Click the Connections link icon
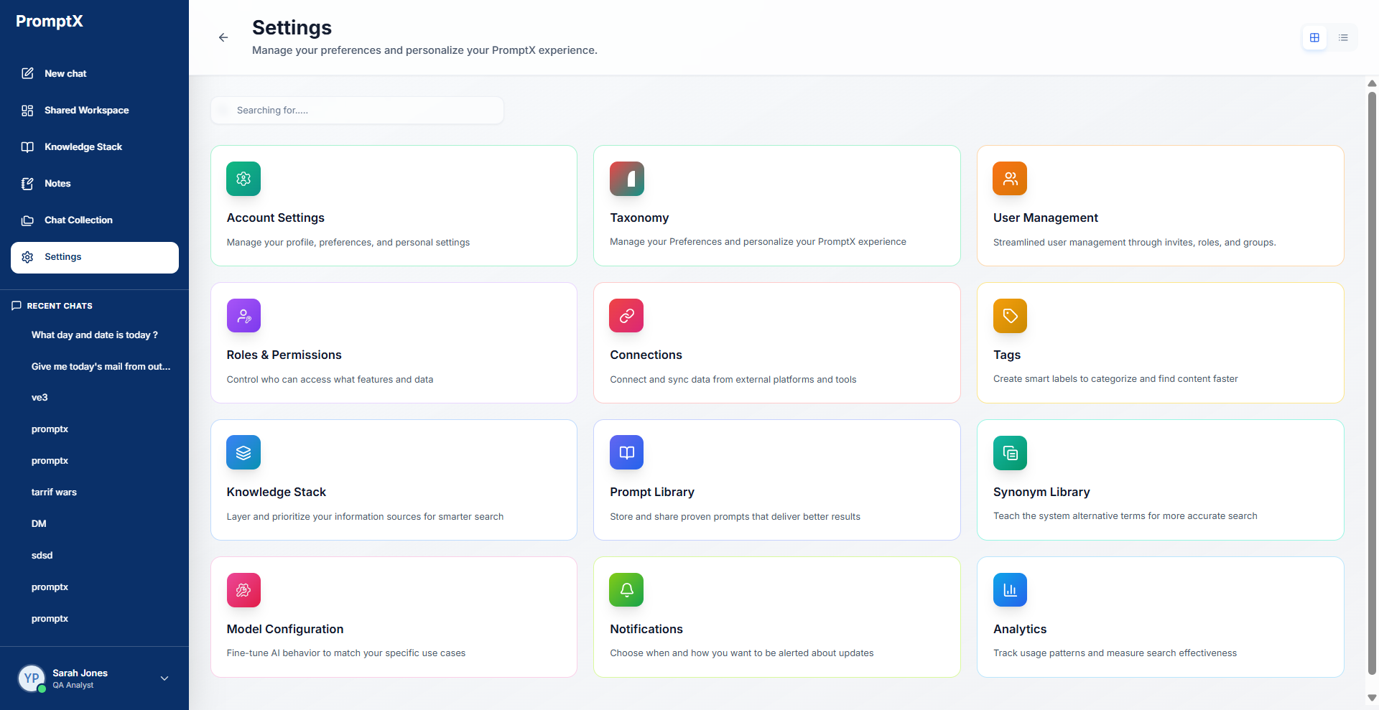This screenshot has height=710, width=1379. tap(626, 315)
